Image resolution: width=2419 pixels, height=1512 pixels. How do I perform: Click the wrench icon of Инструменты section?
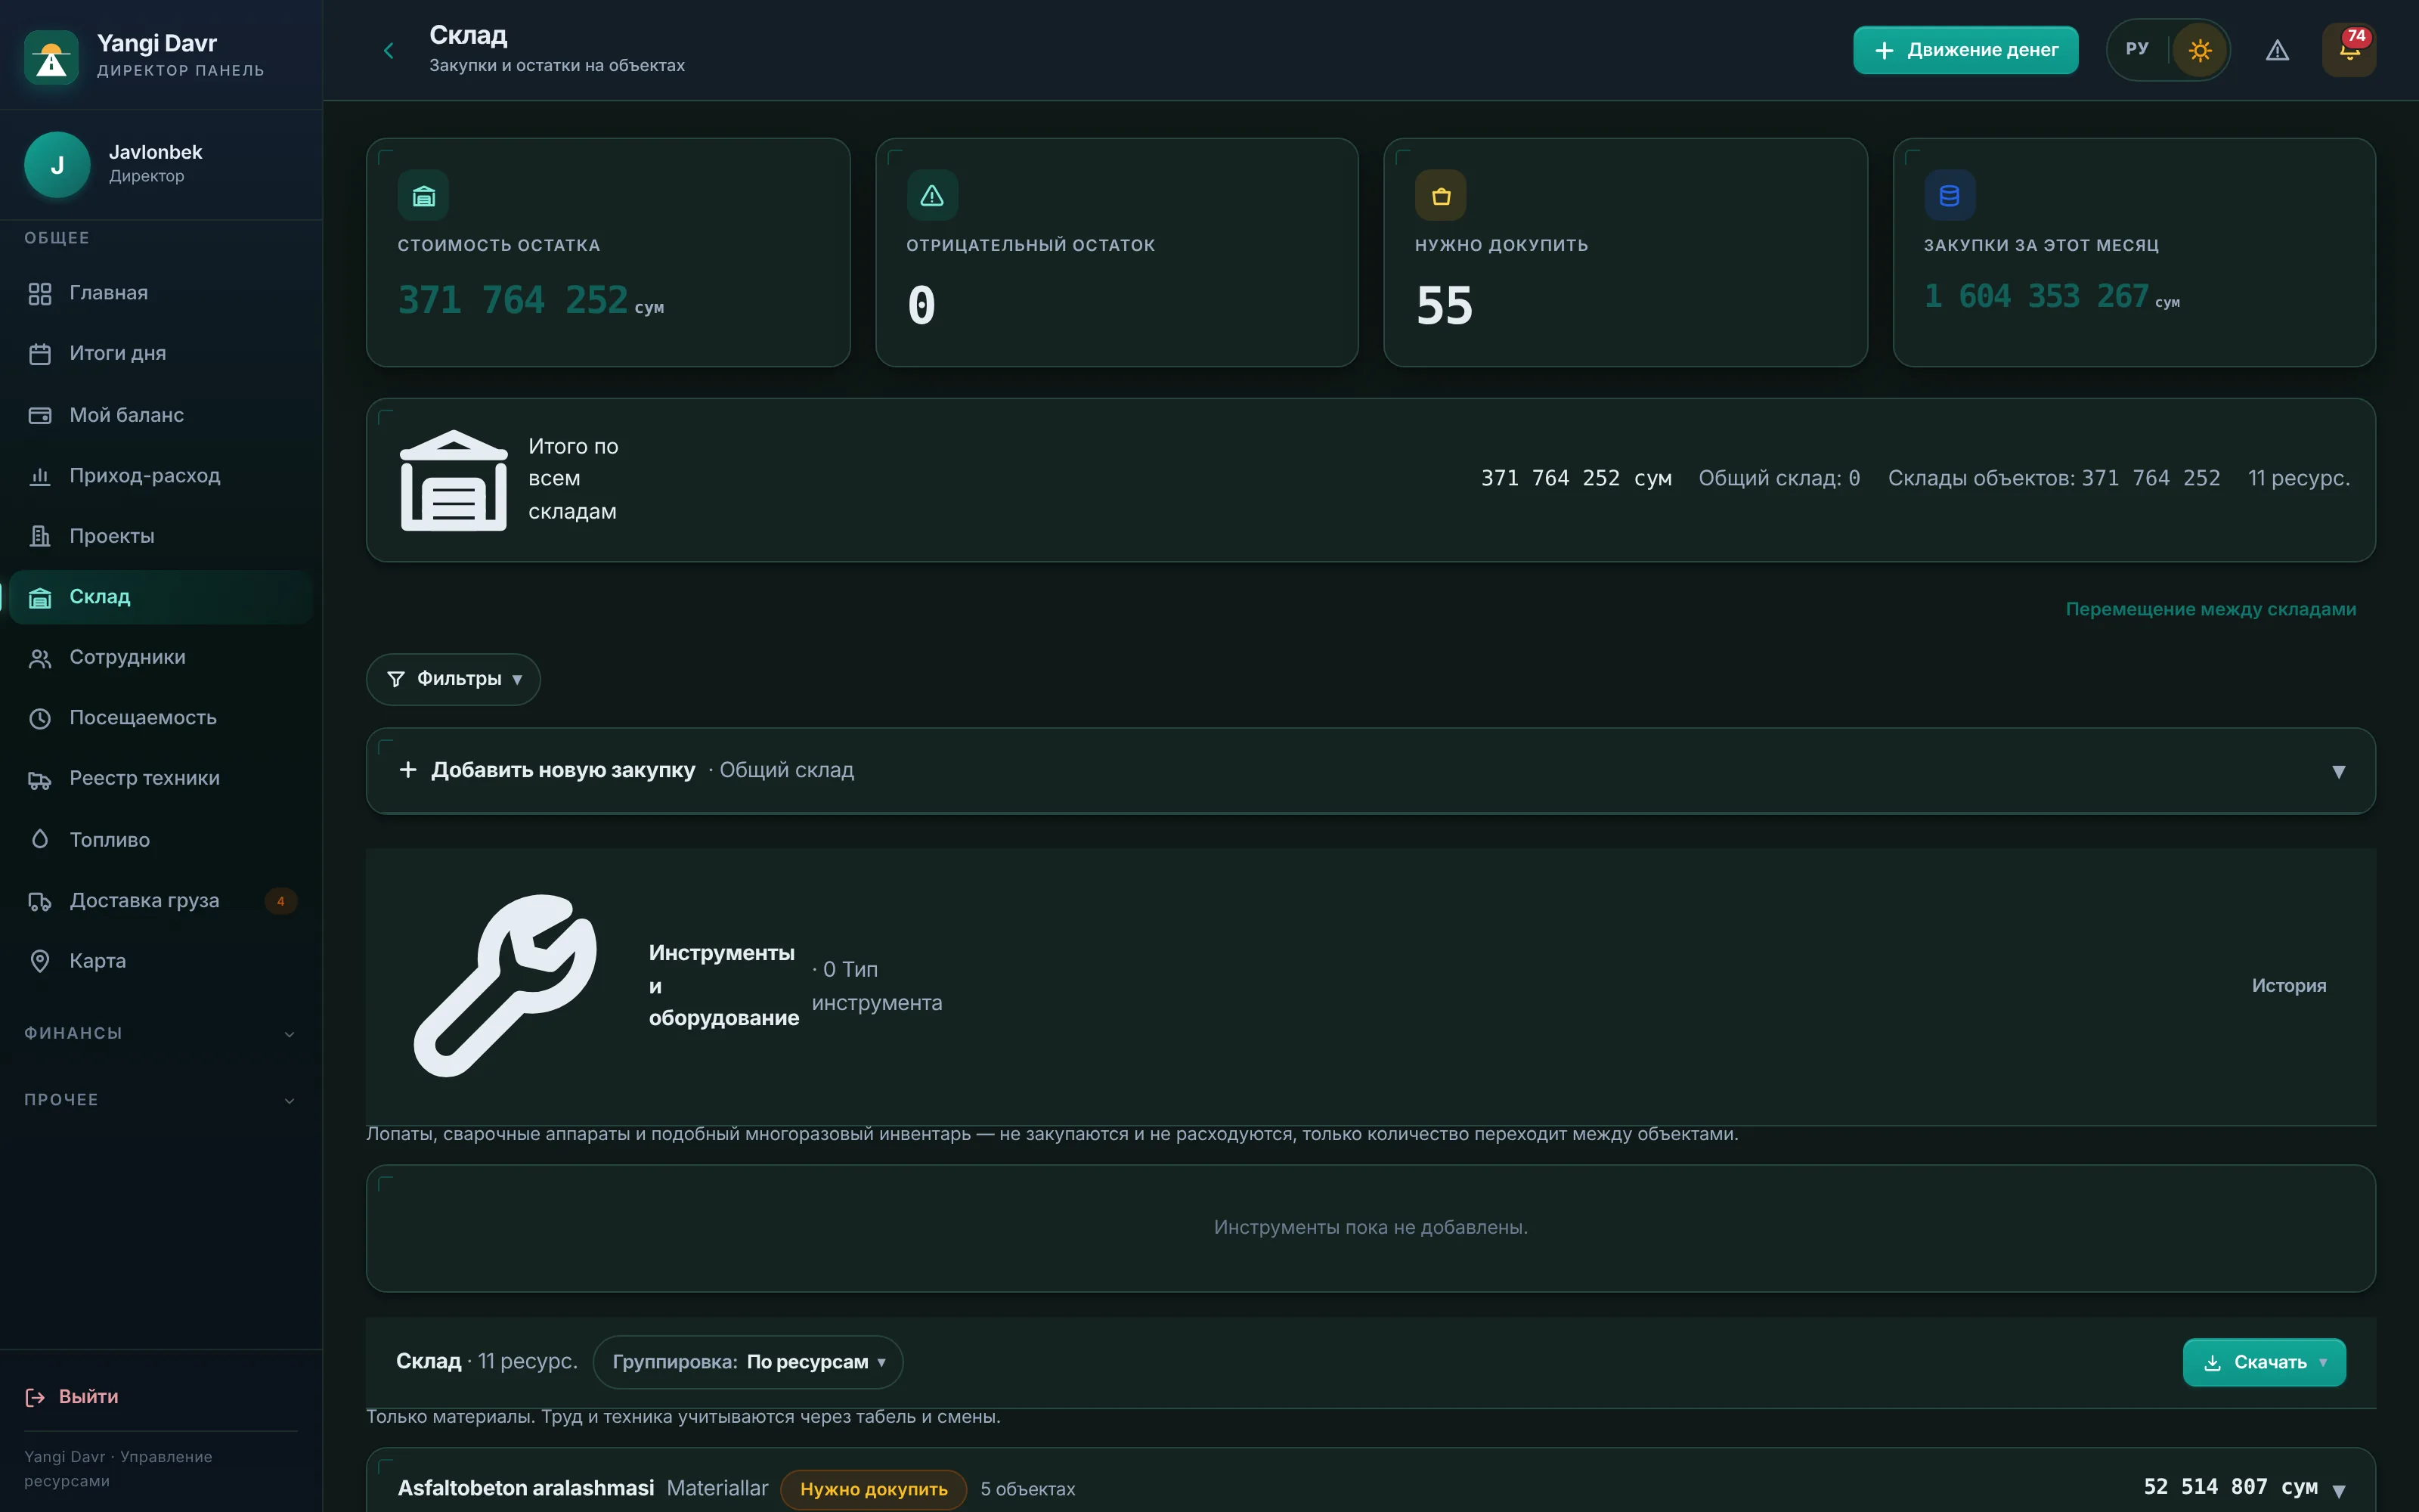(x=506, y=986)
